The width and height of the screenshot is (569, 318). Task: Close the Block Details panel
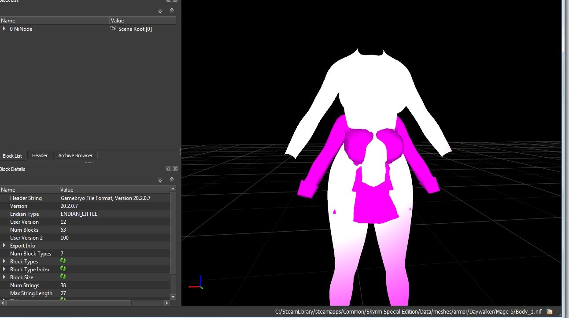tap(175, 169)
